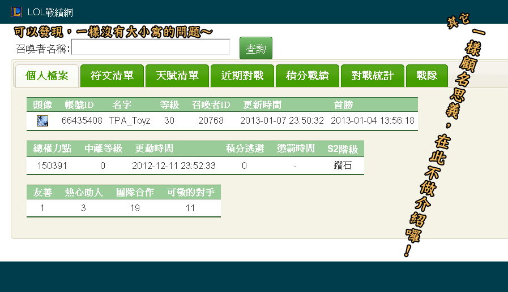Click the name TPA_Toyz
This screenshot has width=508, height=292.
click(x=130, y=120)
